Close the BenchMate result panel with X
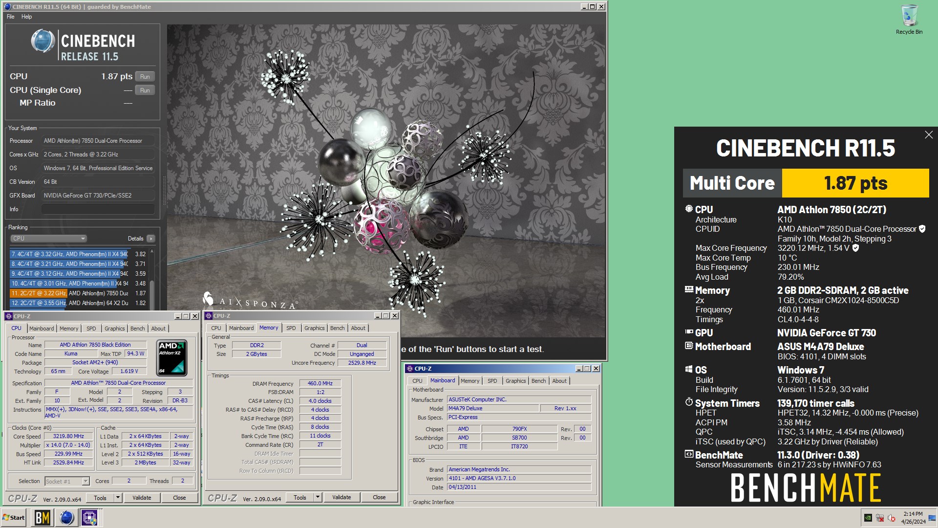This screenshot has width=938, height=528. coord(928,134)
